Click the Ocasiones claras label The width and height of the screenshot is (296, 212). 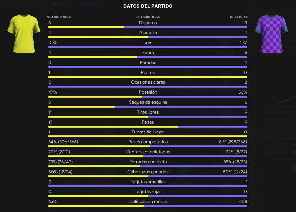pos(148,82)
